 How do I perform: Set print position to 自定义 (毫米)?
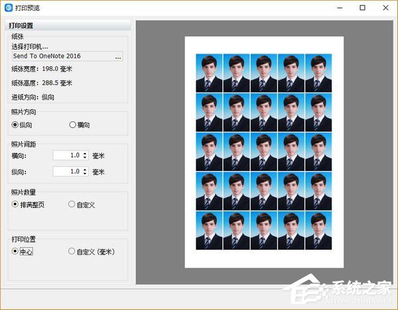(x=72, y=252)
